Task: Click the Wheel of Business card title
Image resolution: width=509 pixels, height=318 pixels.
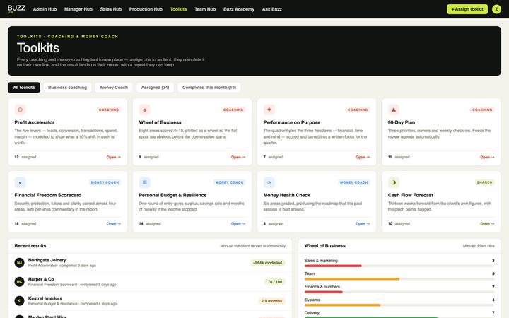Action: point(160,122)
